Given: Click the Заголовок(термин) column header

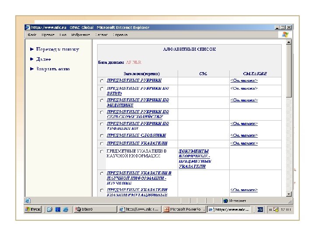Looking at the screenshot, I should pos(142,74).
